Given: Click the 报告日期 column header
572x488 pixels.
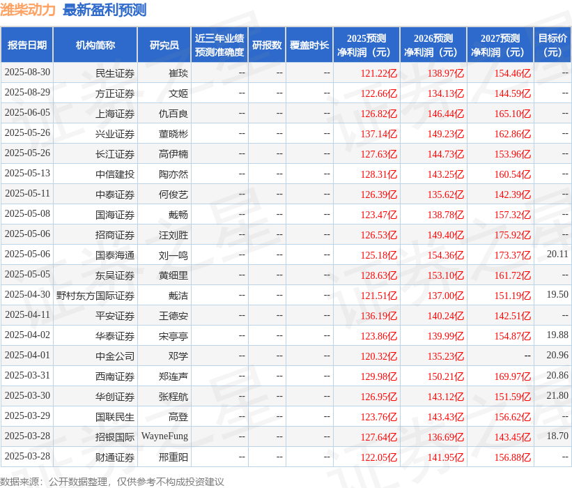Looking at the screenshot, I should coord(27,45).
